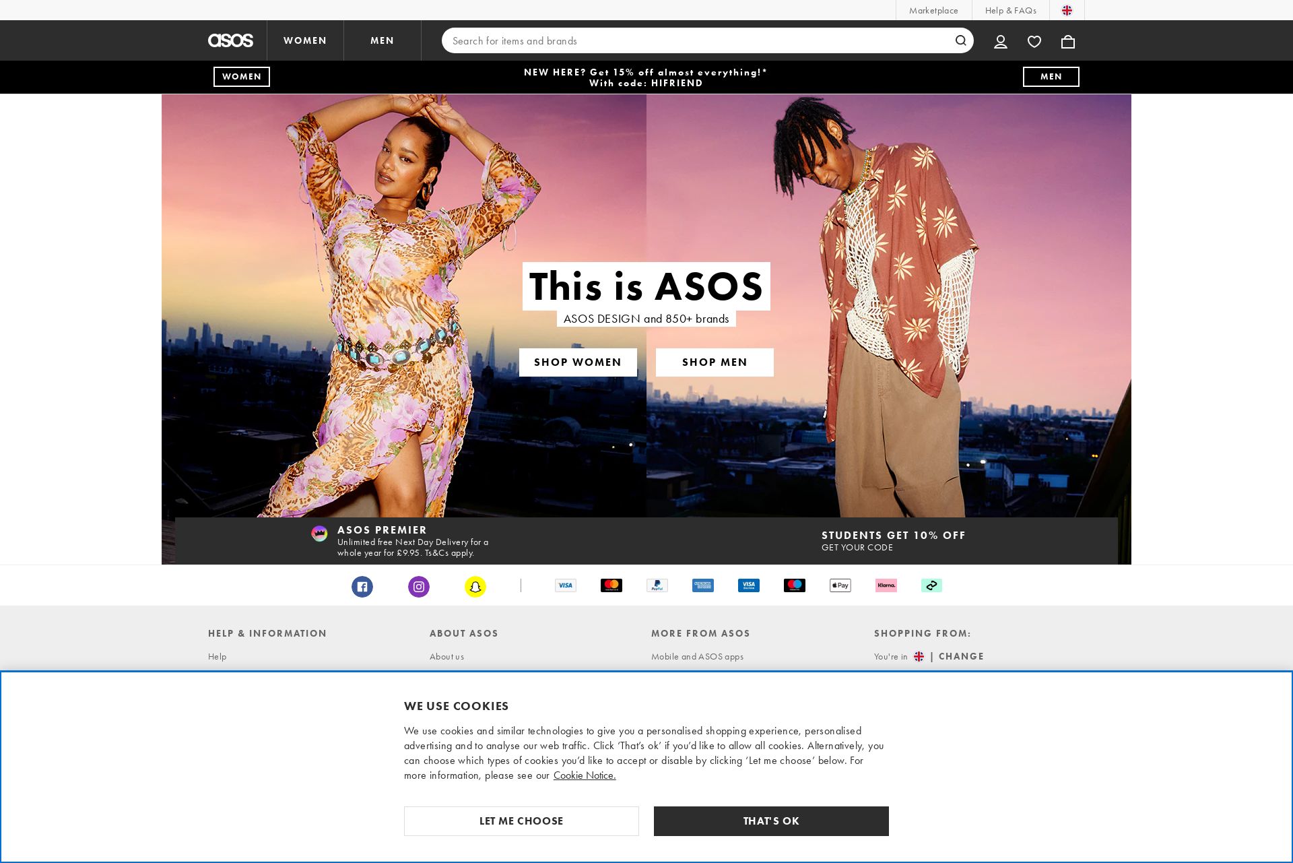Click the UK flag country selector
Screen dimensions: 1293x863
(1067, 10)
